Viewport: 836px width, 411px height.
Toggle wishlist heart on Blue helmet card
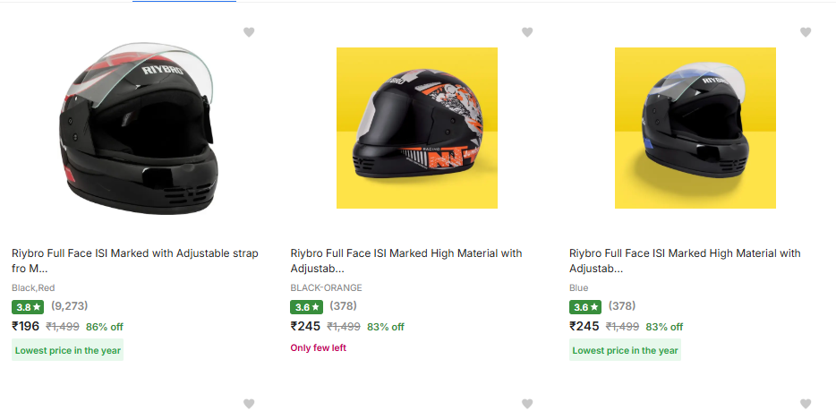click(x=806, y=32)
